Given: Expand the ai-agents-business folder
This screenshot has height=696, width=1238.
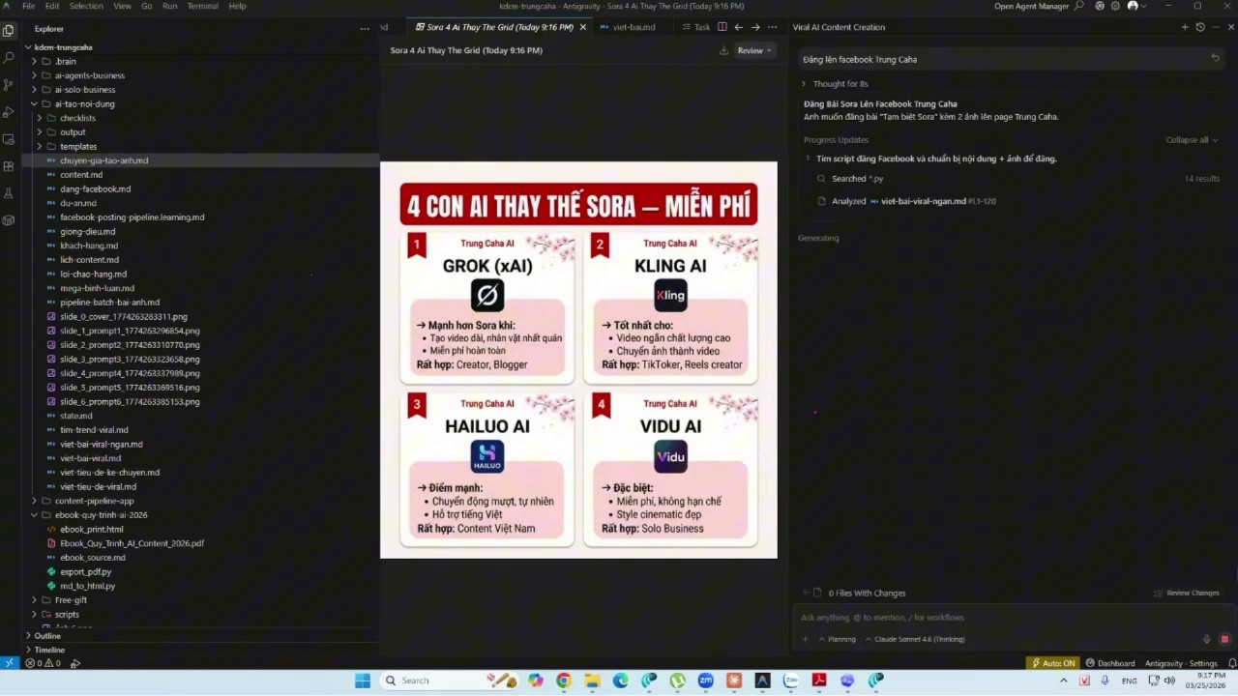Looking at the screenshot, I should click(x=89, y=75).
